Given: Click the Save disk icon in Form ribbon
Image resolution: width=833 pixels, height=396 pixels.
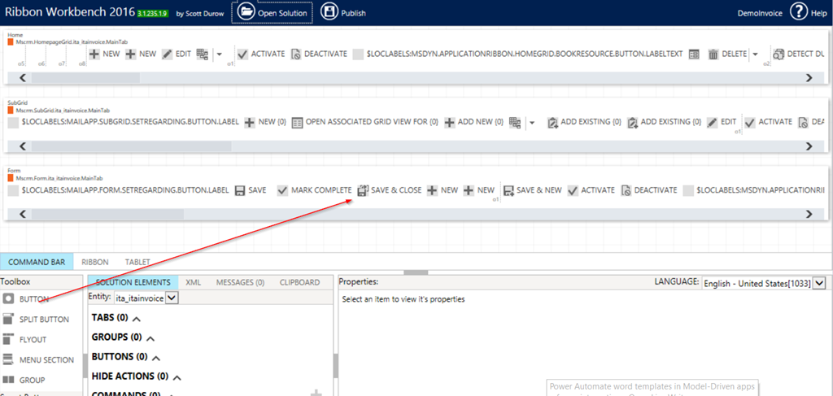Looking at the screenshot, I should (x=241, y=190).
